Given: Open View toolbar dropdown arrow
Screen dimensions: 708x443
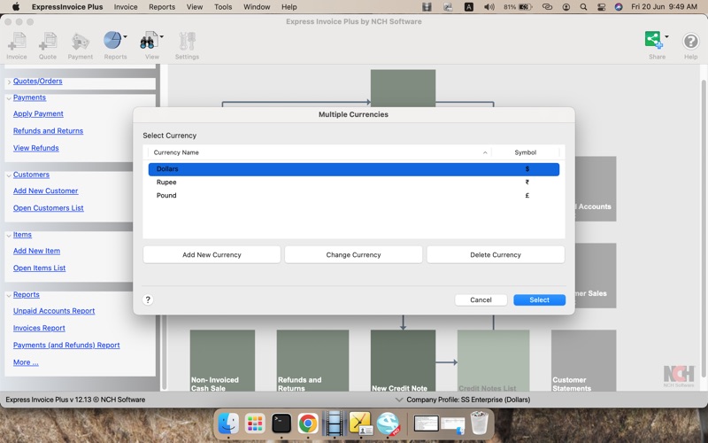Looking at the screenshot, I should (x=161, y=36).
